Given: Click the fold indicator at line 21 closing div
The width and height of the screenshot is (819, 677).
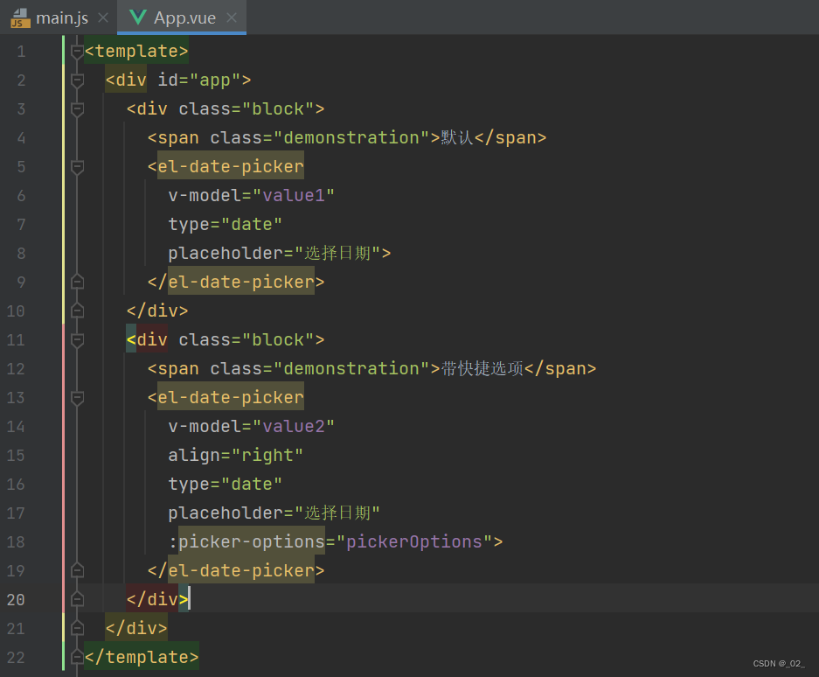Looking at the screenshot, I should click(x=77, y=628).
